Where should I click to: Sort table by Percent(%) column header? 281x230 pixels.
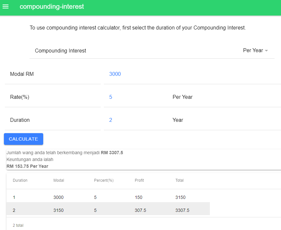coord(104,180)
